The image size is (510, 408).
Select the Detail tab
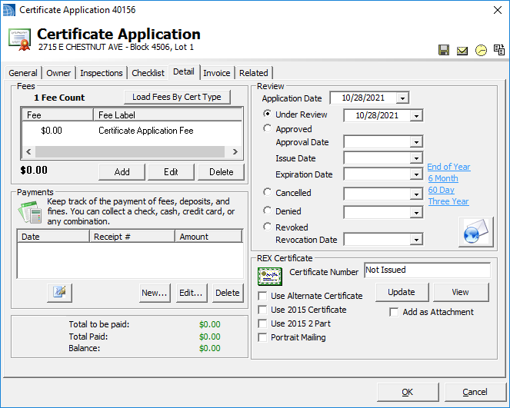pyautogui.click(x=184, y=71)
